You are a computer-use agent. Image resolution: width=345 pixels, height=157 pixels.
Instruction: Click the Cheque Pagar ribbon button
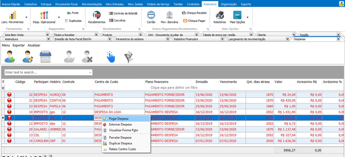pyautogui.click(x=194, y=21)
